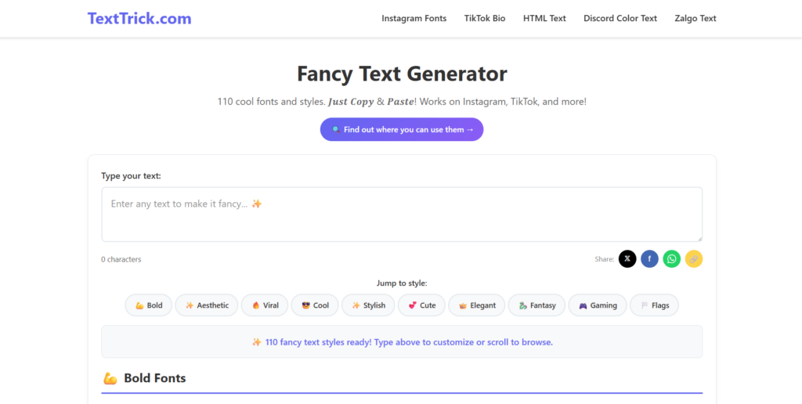Go to Instagram Fonts page
Viewport: 802px width, 404px height.
click(414, 19)
